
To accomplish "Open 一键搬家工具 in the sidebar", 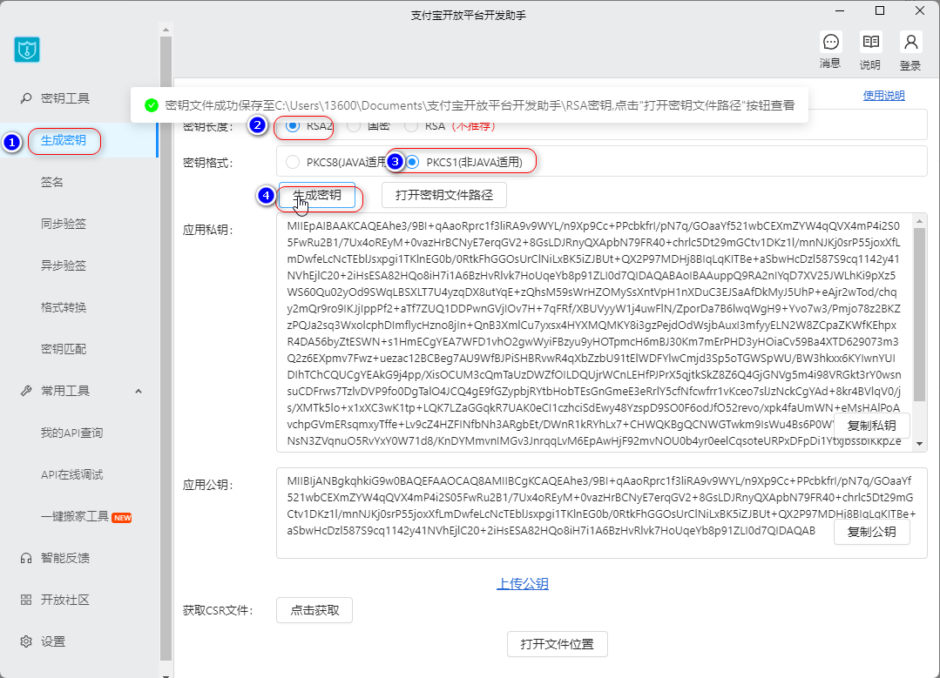I will pyautogui.click(x=75, y=516).
